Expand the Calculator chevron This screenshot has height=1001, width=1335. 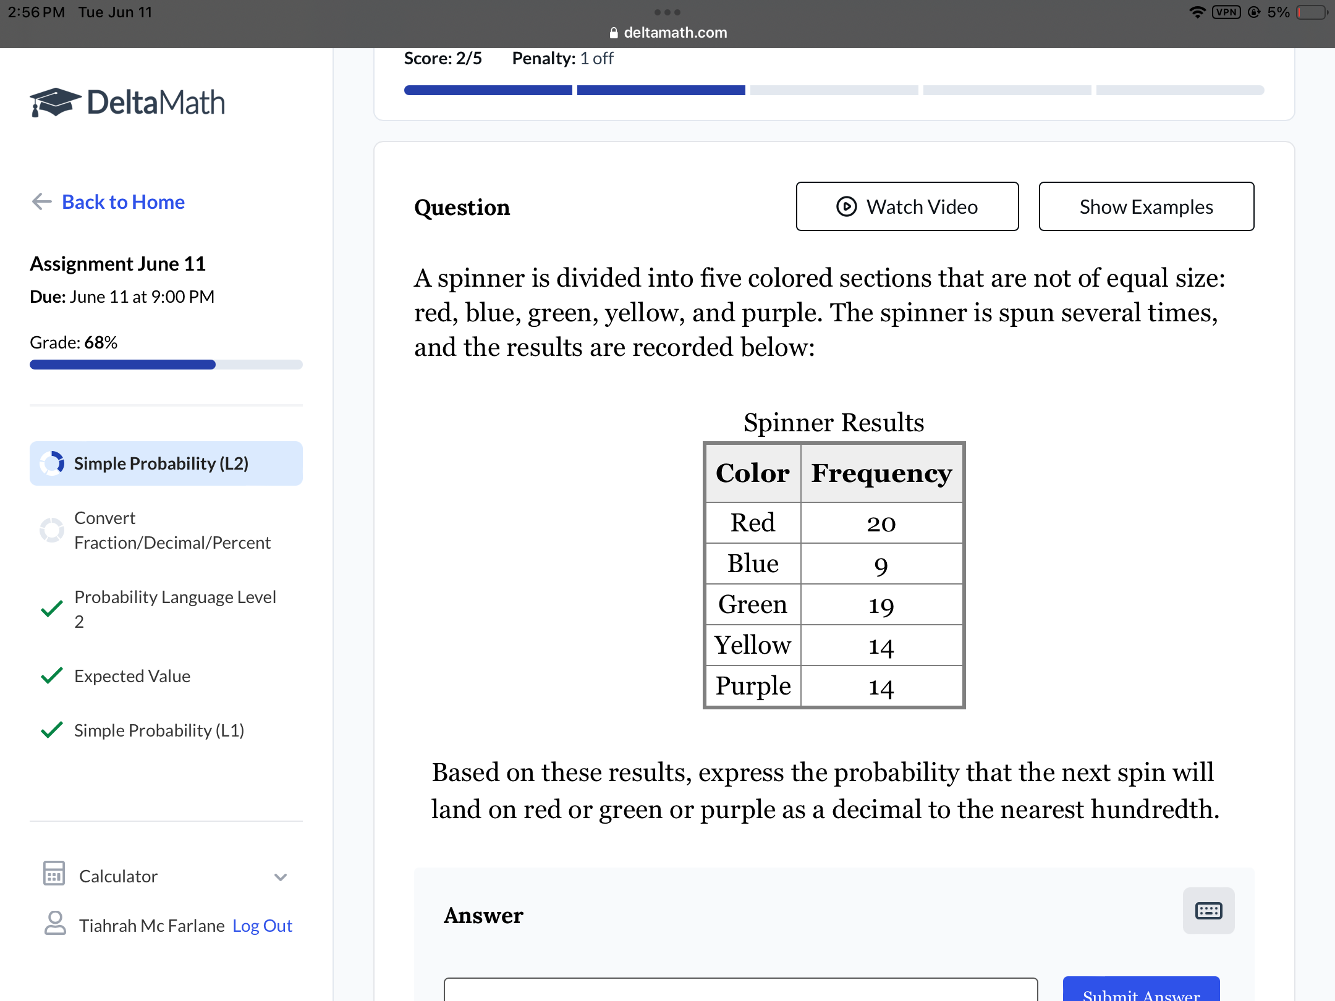pyautogui.click(x=281, y=877)
